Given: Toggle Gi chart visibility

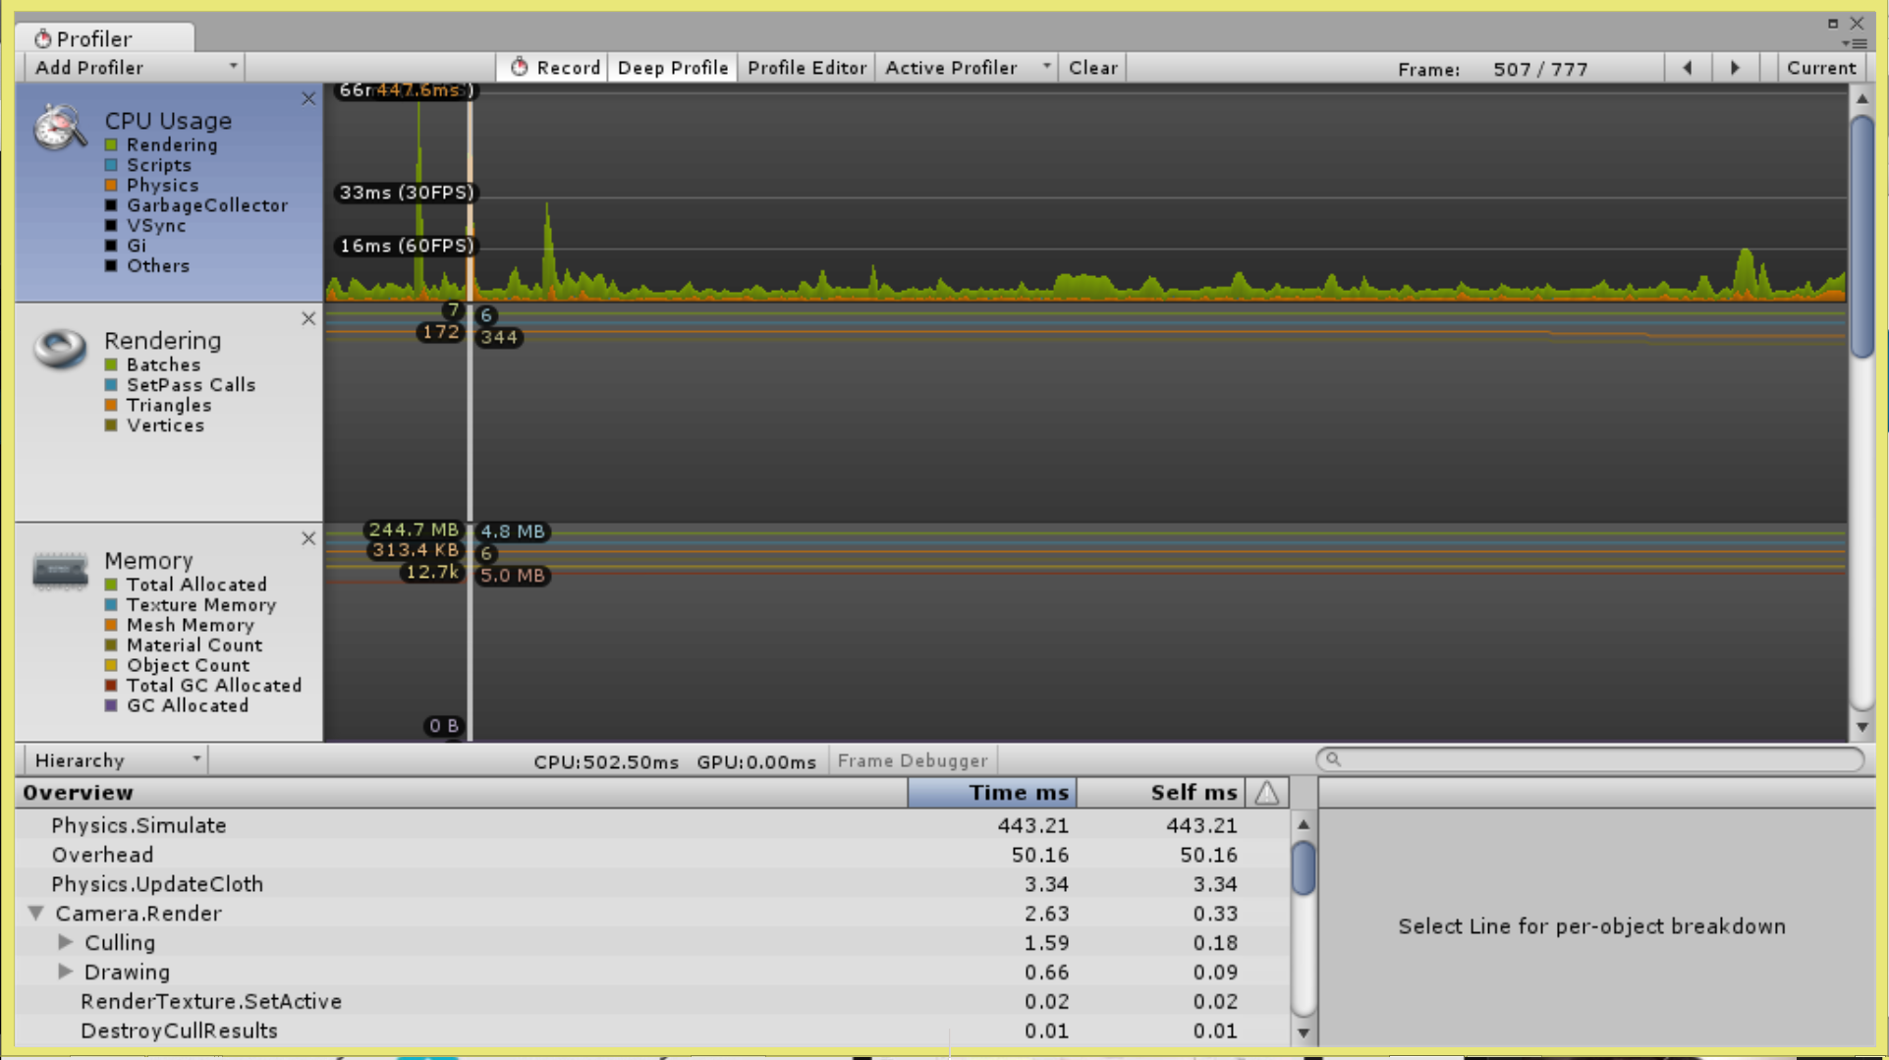Looking at the screenshot, I should [111, 246].
